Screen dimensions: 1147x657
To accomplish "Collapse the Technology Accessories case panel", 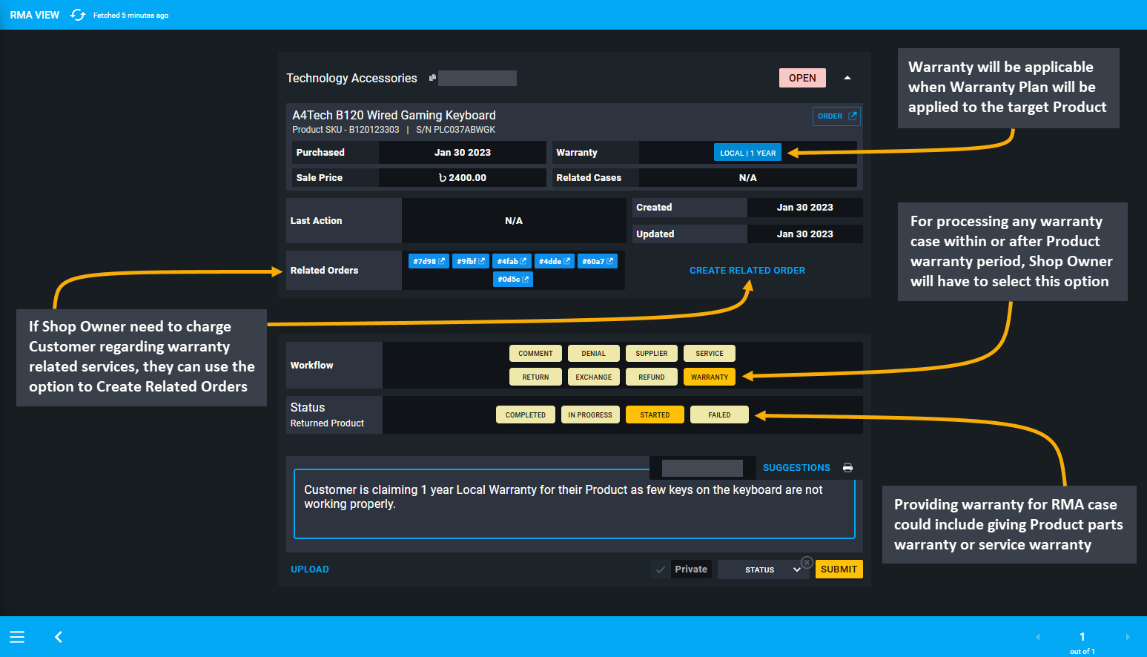I will click(x=847, y=78).
